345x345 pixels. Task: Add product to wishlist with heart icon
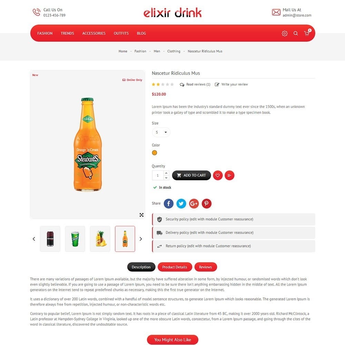[218, 175]
